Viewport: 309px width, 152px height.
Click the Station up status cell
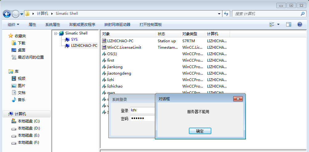[x=167, y=41]
